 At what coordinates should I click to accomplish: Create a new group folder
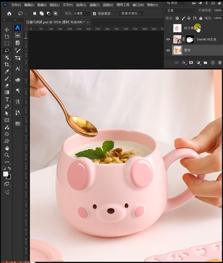click(205, 63)
